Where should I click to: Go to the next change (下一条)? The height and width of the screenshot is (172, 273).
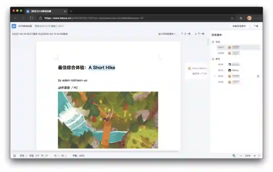(199, 34)
